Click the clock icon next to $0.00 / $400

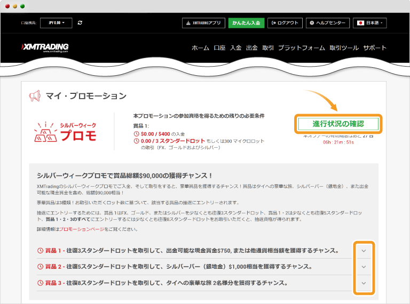(136, 134)
